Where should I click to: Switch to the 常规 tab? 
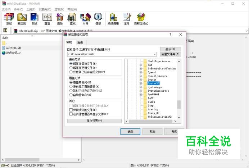69,42
